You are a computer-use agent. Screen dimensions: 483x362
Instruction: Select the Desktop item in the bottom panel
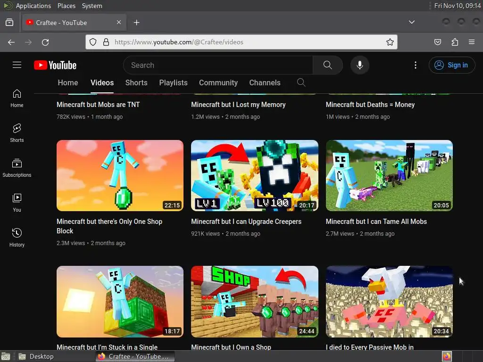(x=36, y=356)
